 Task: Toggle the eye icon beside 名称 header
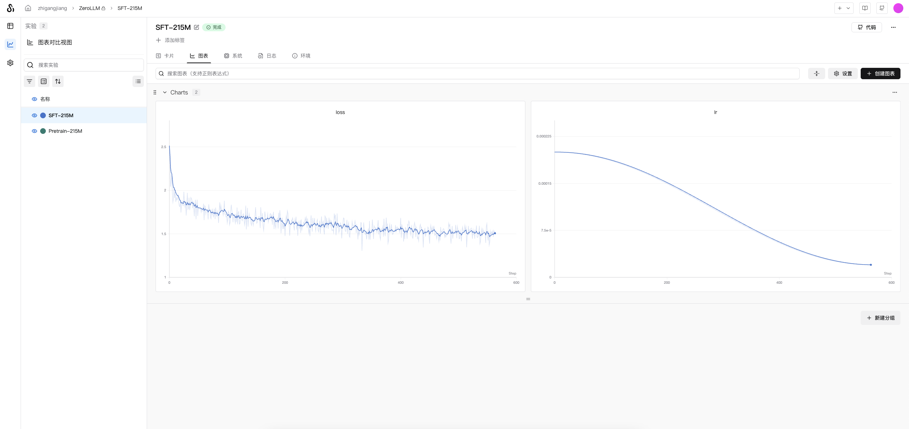34,99
